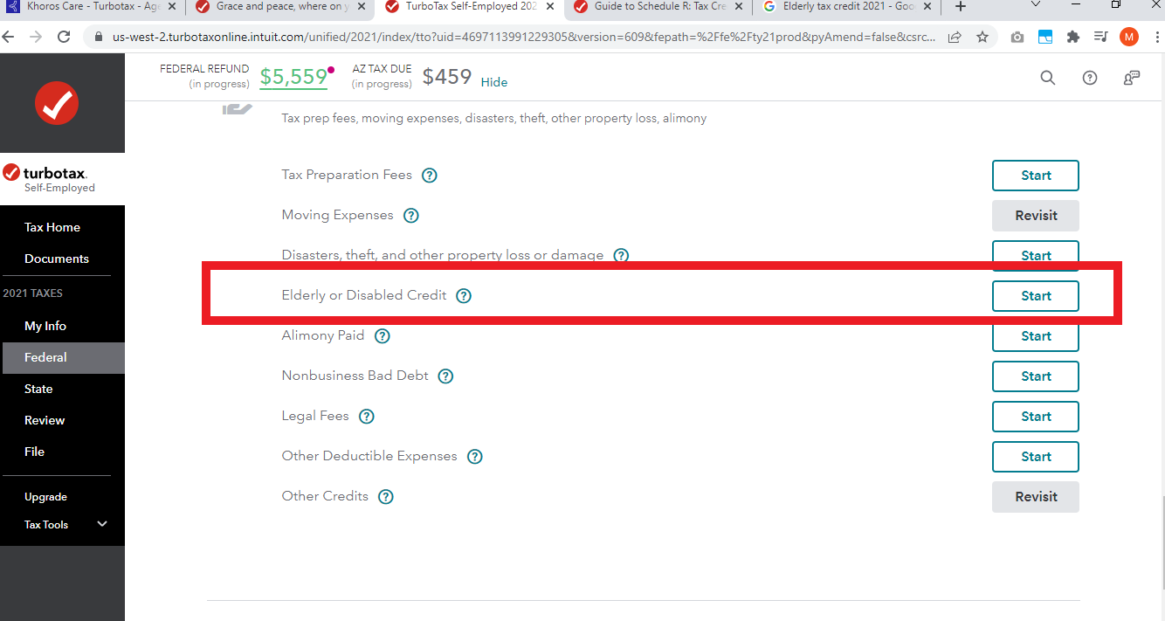This screenshot has height=621, width=1165.
Task: Open the media control playlist icon
Action: [1101, 37]
